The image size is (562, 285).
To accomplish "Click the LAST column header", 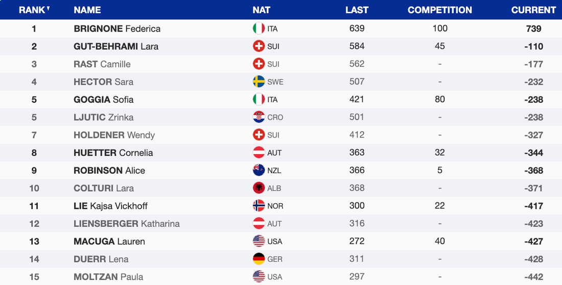I will [357, 10].
